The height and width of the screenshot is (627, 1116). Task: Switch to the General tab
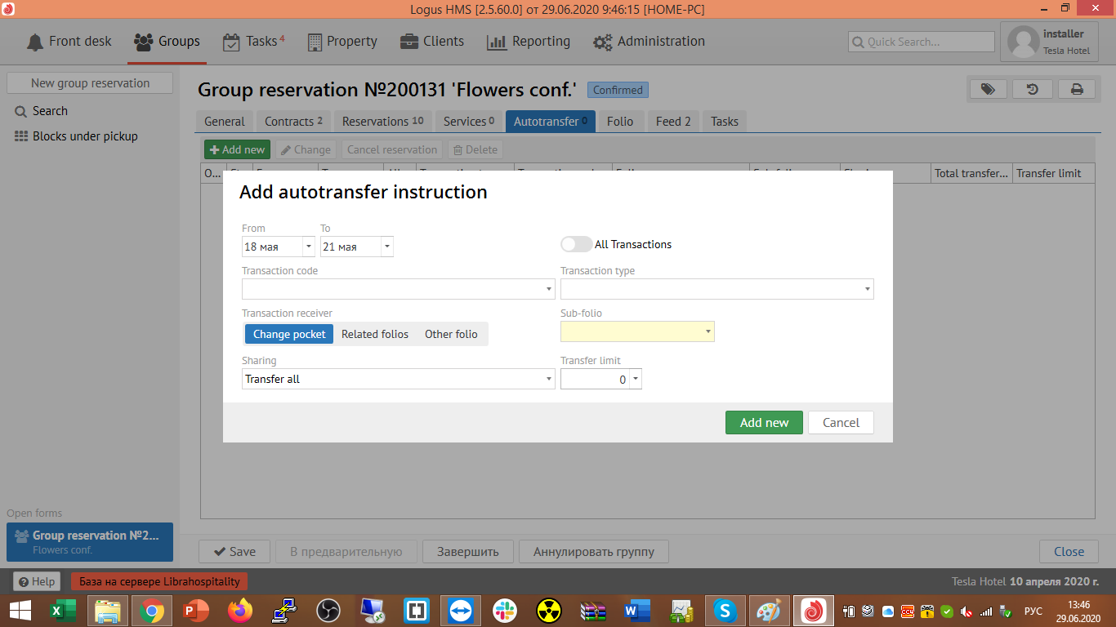click(x=225, y=122)
